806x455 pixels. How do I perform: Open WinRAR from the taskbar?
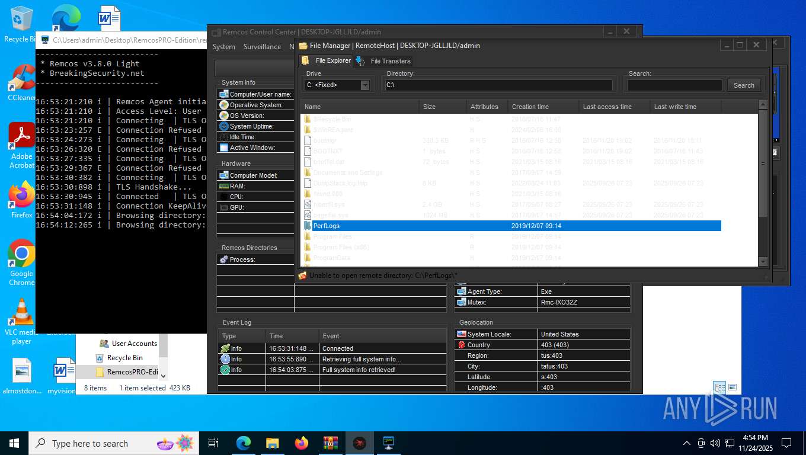[331, 443]
